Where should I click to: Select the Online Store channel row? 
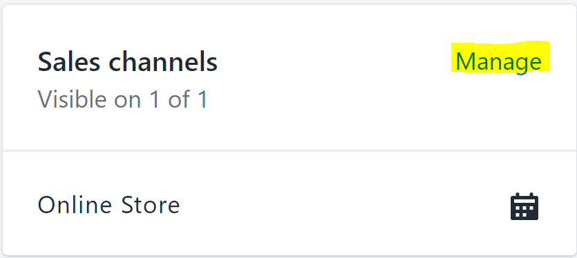pos(289,205)
